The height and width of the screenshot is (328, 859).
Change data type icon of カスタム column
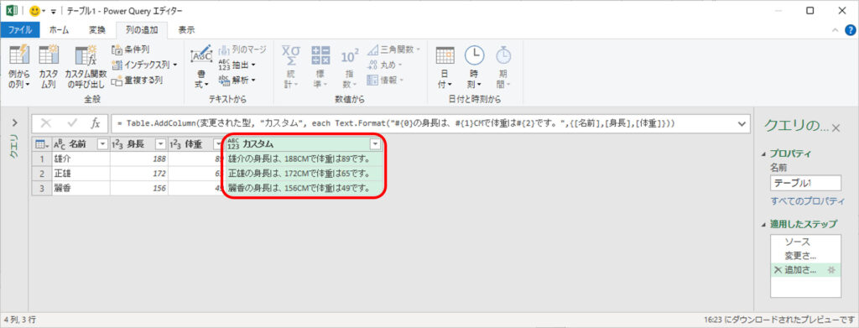click(233, 144)
